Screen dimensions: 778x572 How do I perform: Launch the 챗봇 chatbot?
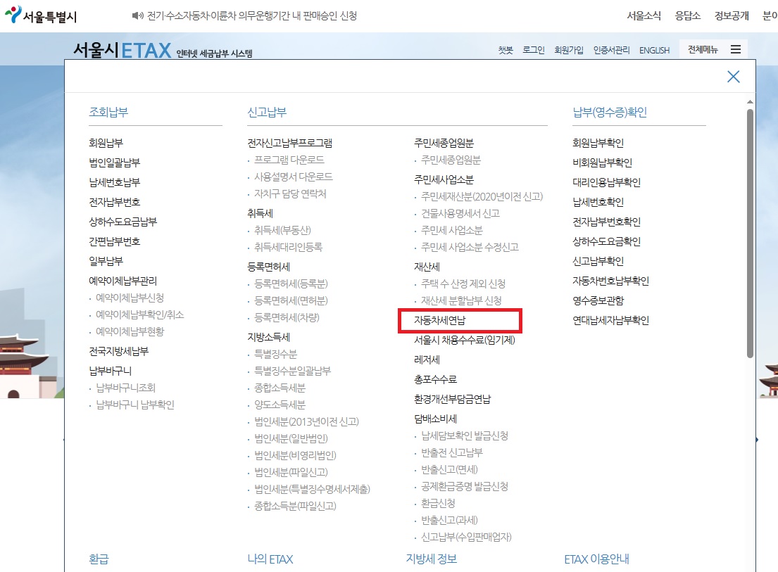pyautogui.click(x=505, y=49)
